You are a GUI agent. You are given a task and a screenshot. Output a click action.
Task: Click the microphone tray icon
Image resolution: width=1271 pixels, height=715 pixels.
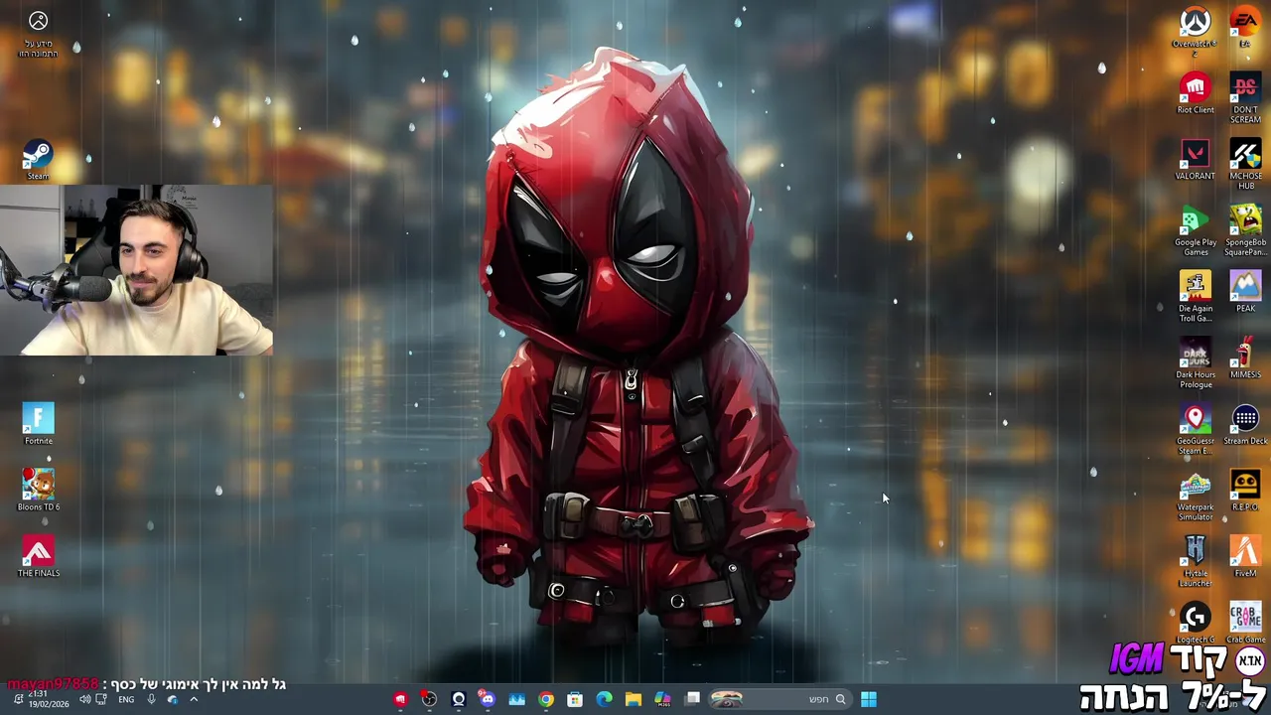151,699
